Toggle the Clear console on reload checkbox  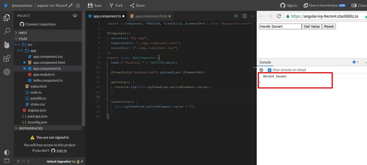tap(269, 70)
